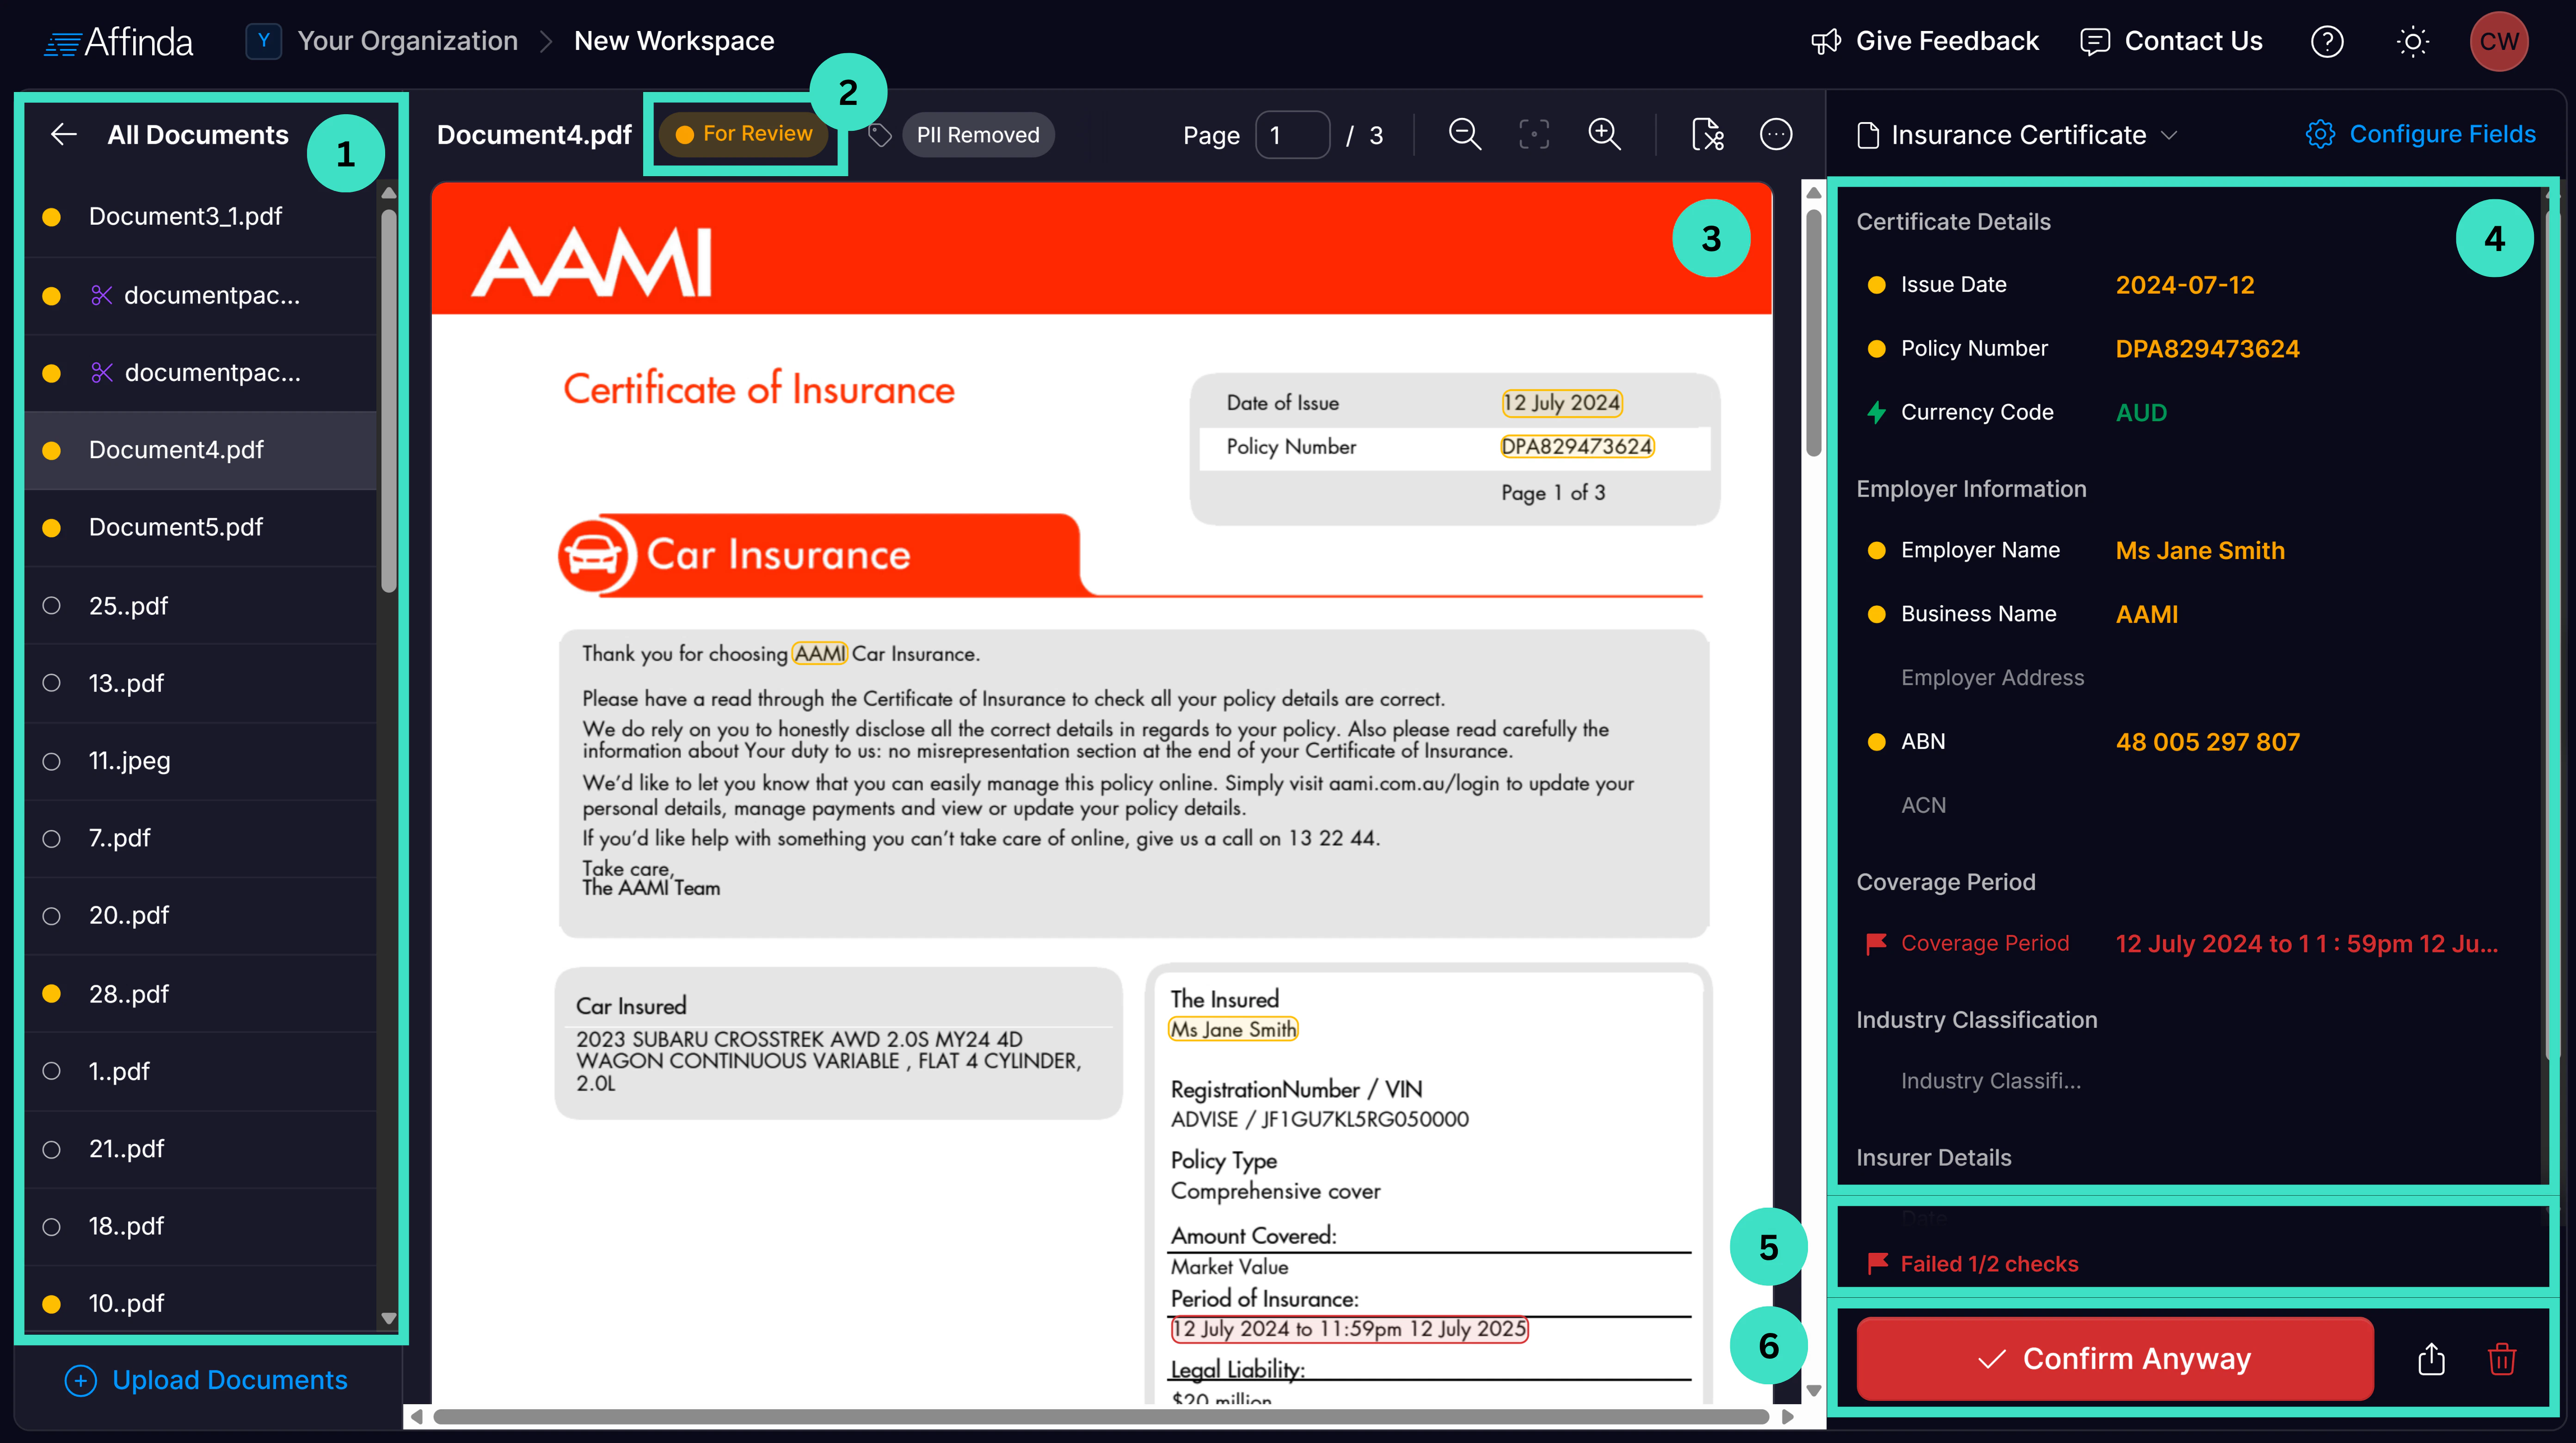This screenshot has height=1443, width=2576.
Task: Select the status circle beside 25..pdf
Action: (52, 606)
